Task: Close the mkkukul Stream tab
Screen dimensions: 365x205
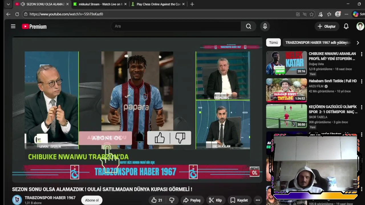Action: pos(125,4)
